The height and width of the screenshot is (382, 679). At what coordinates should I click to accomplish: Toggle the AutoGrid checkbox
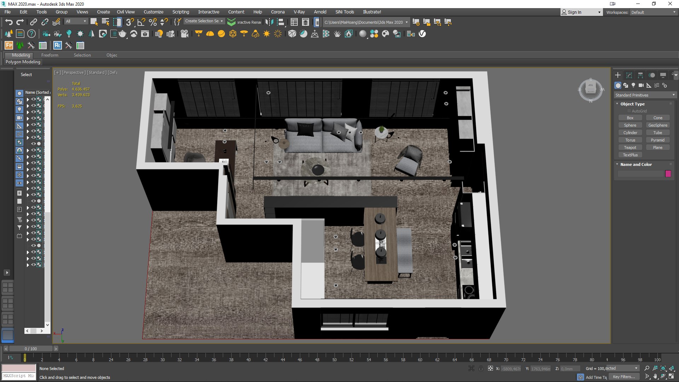pos(629,111)
